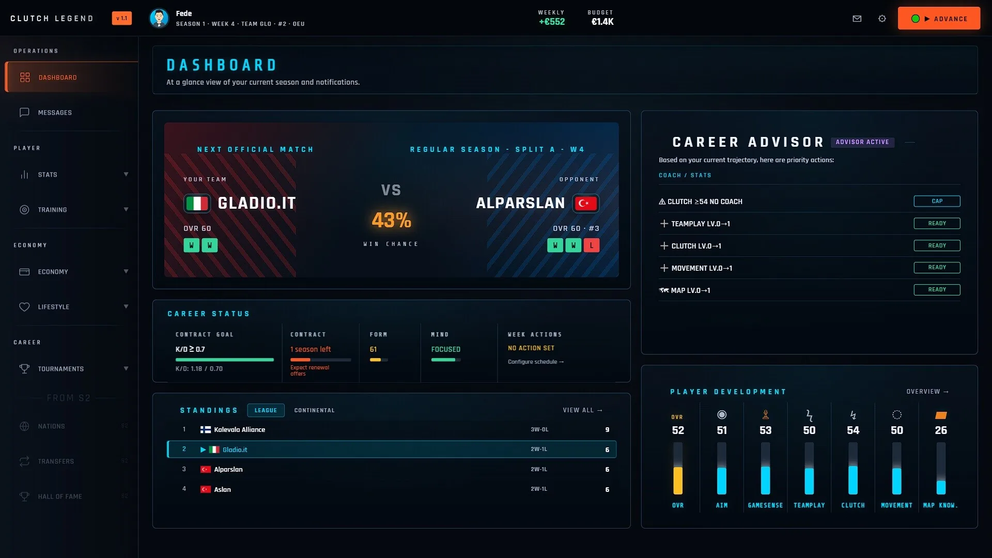
Task: Select Dashboard in the sidebar
Action: 71,77
